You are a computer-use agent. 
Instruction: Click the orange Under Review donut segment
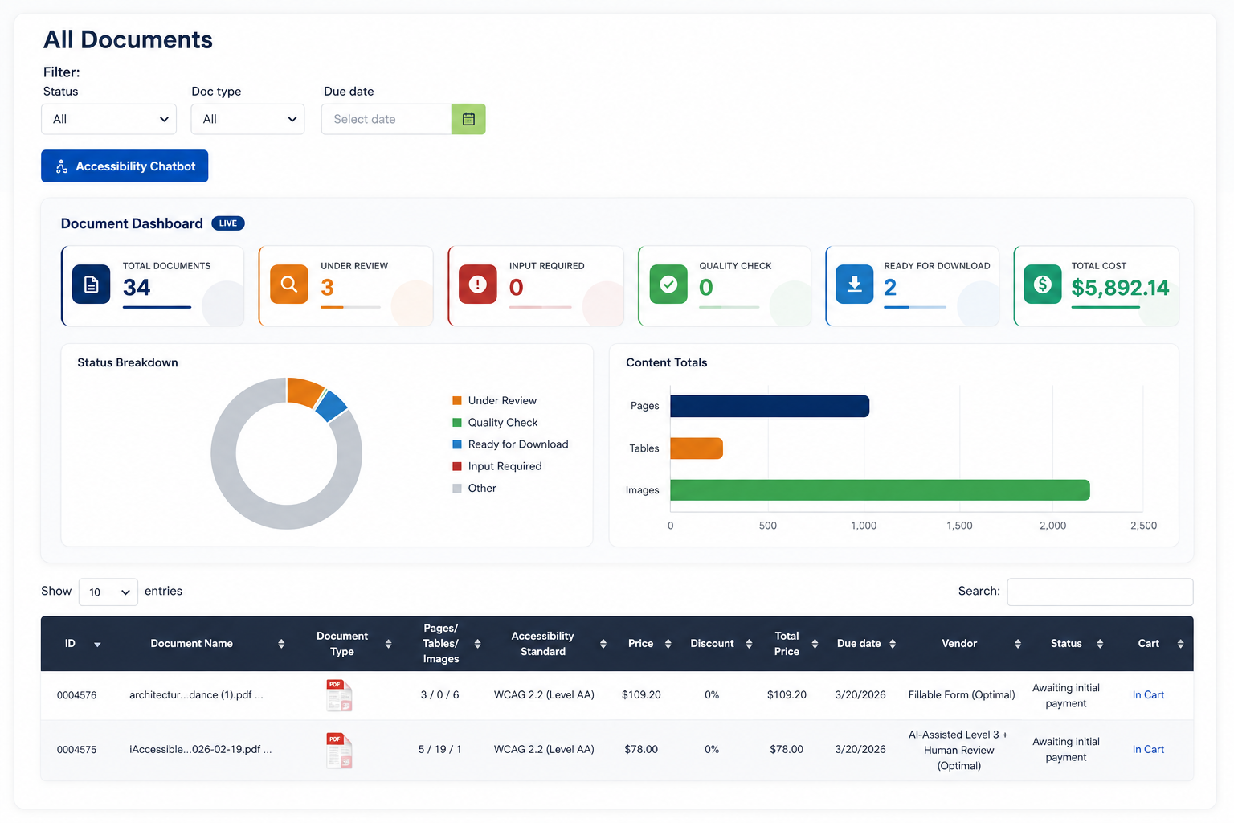303,391
